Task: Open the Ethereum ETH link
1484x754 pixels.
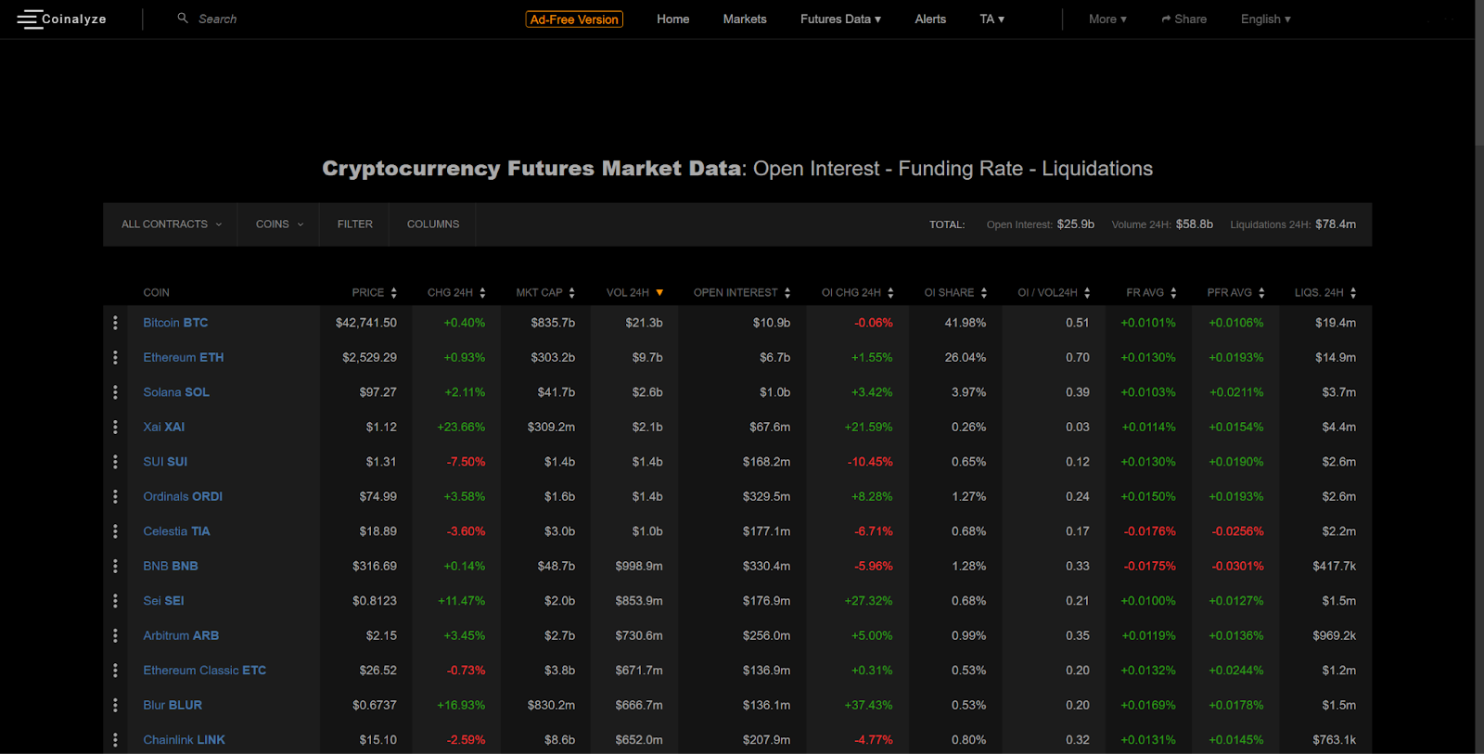Action: click(184, 357)
